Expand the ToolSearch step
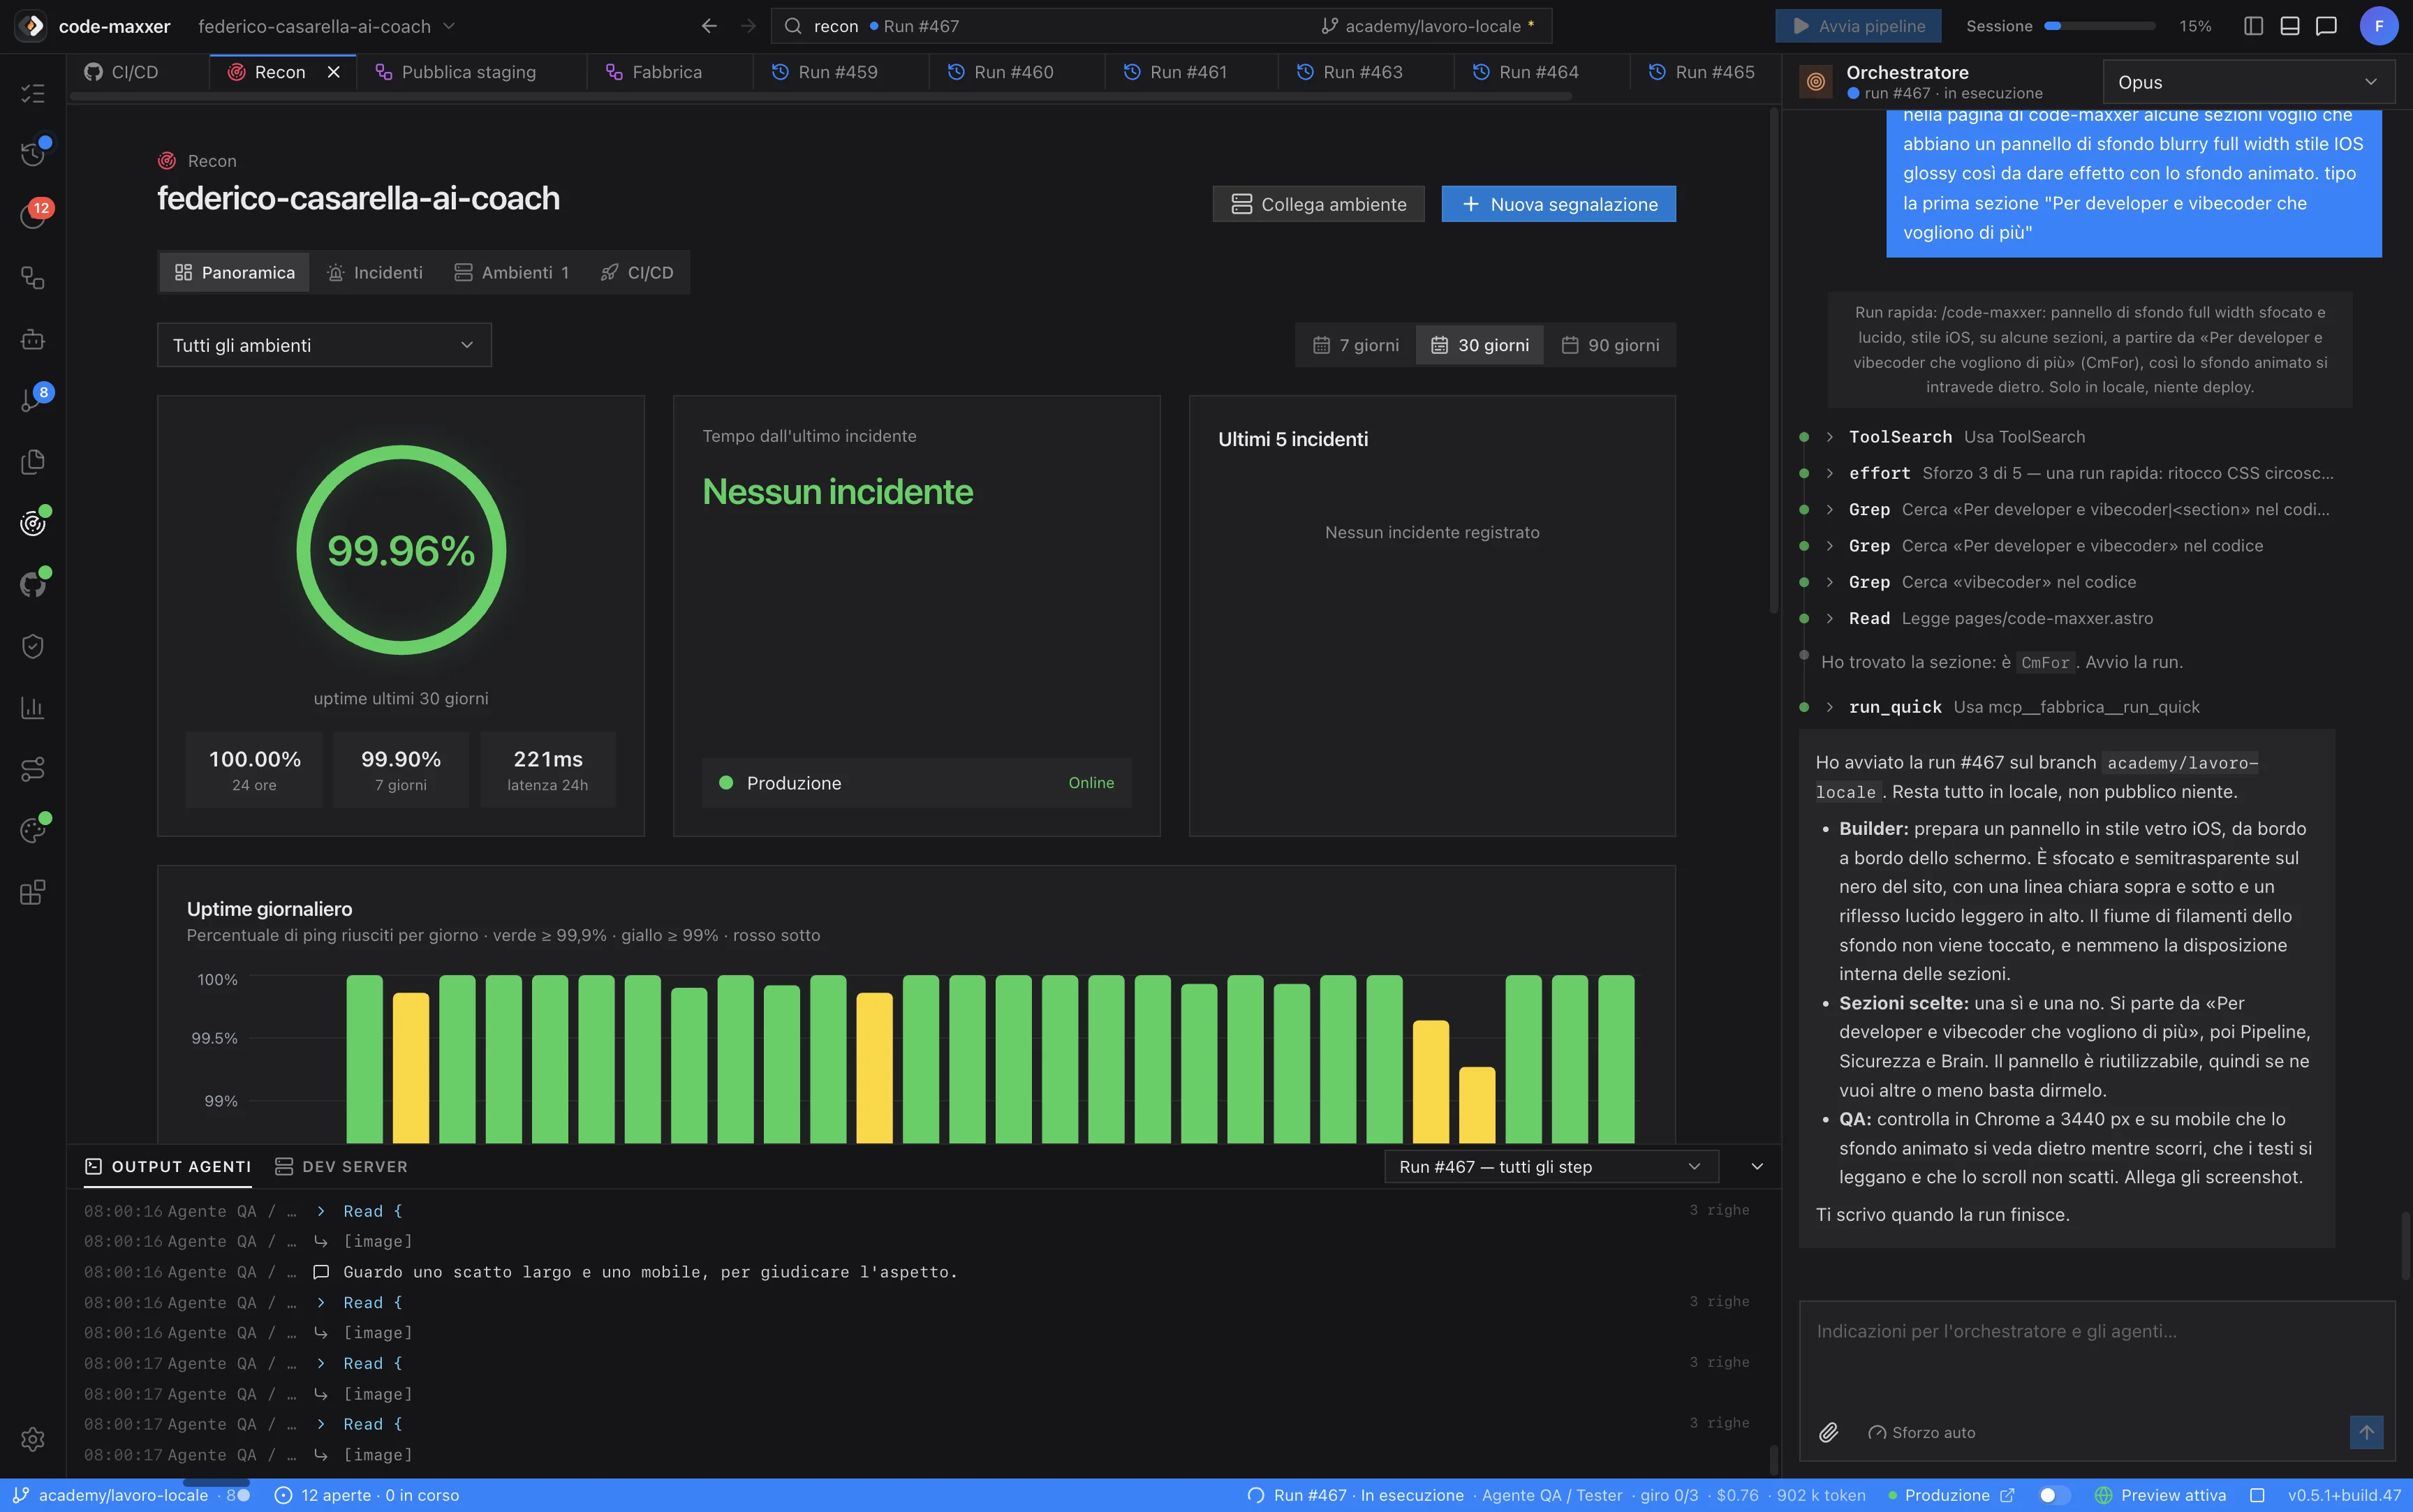 coord(1829,437)
